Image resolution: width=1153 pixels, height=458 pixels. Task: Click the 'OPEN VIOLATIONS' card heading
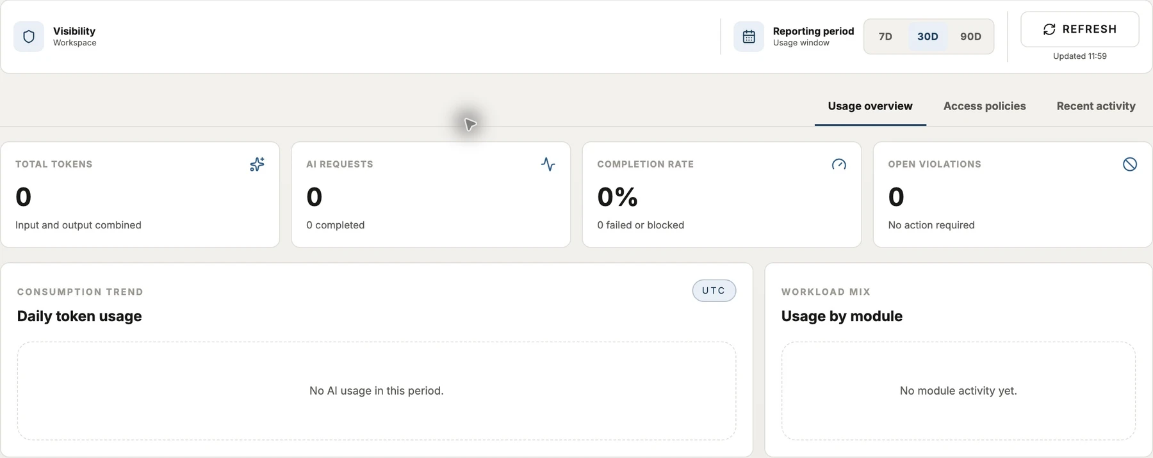[x=935, y=164]
